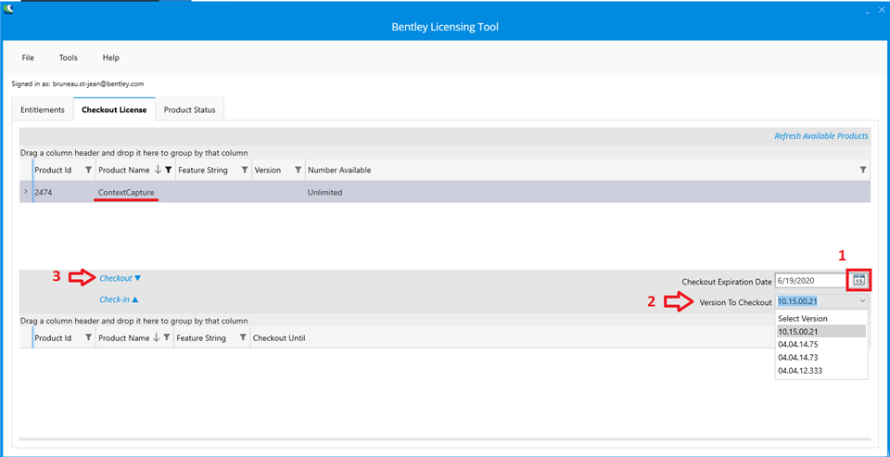Filter the lower Feature String column
The image size is (890, 457).
242,337
